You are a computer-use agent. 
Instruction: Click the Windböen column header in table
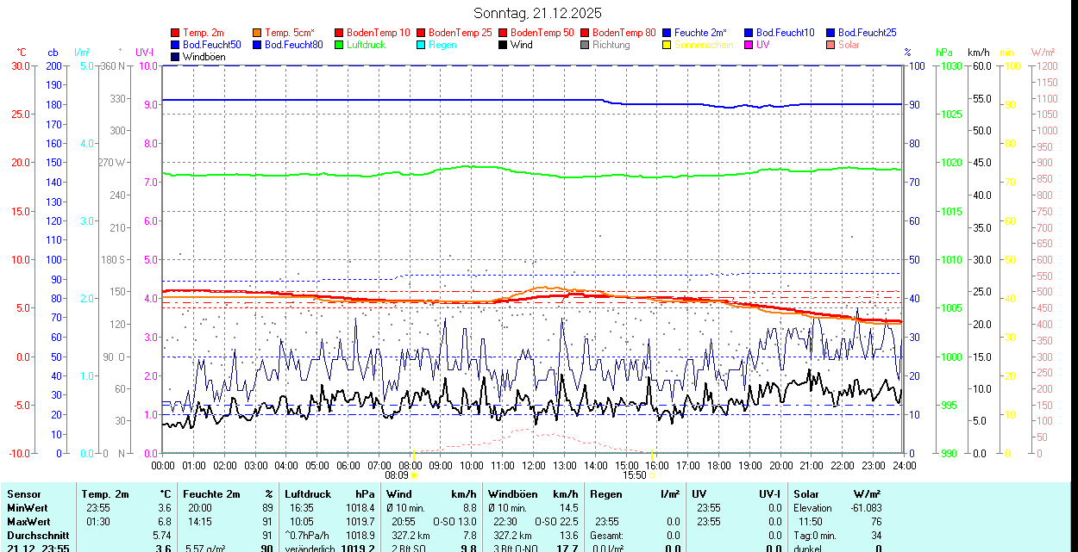(512, 494)
